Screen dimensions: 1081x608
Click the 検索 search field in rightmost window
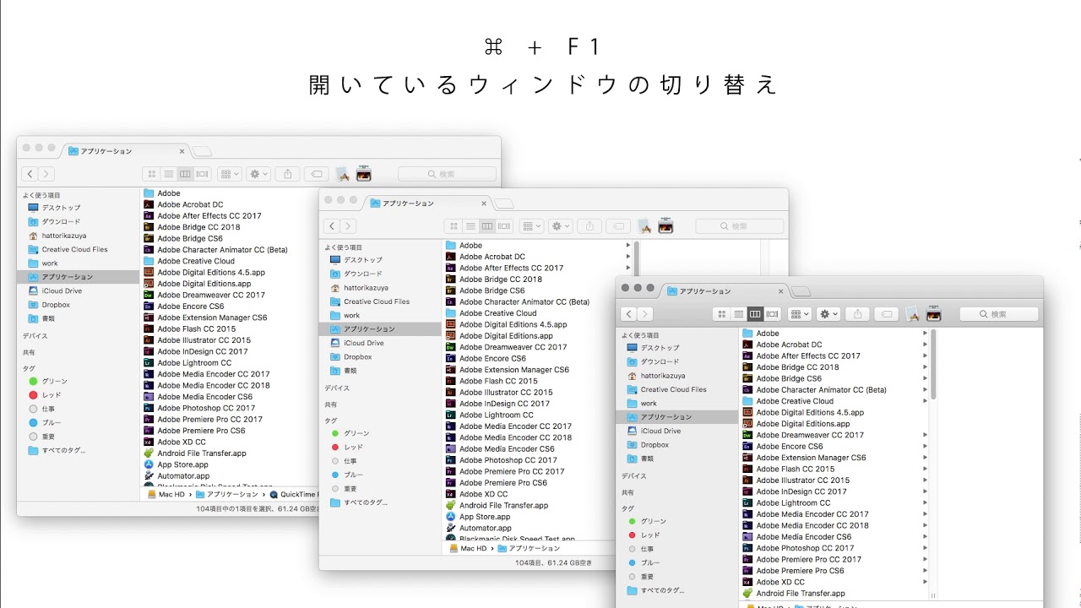coord(998,314)
